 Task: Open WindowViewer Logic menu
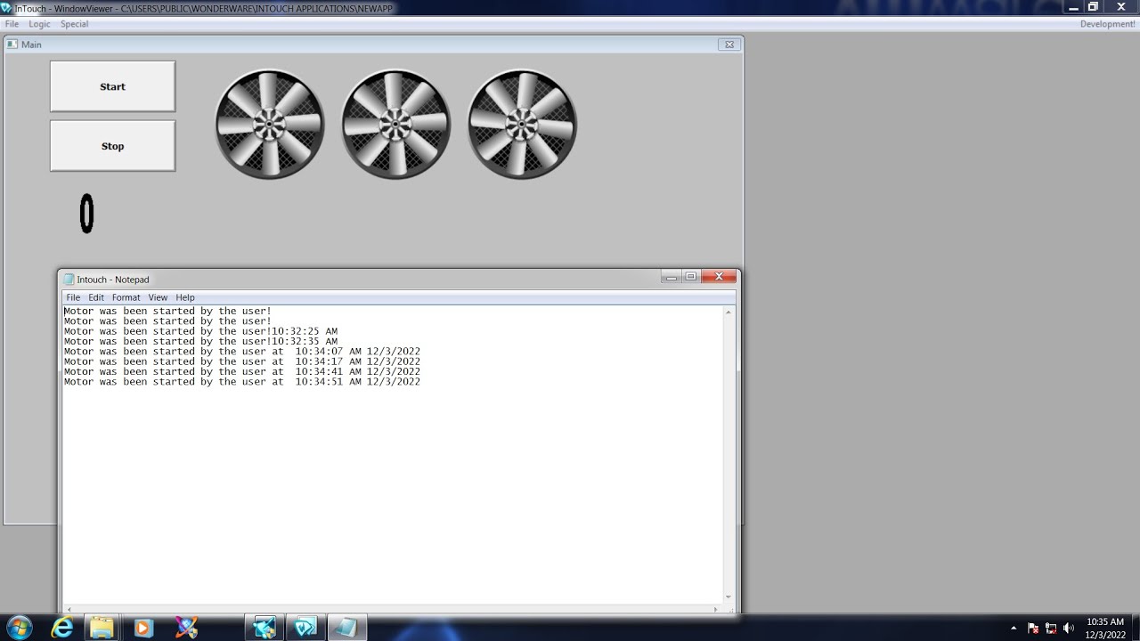40,24
